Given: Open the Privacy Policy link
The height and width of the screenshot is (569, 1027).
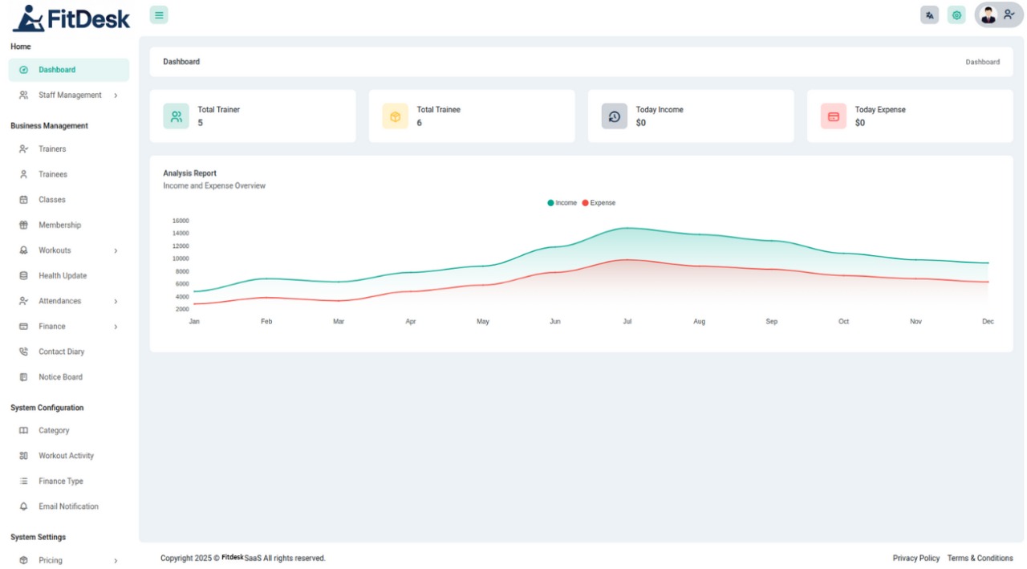Looking at the screenshot, I should [915, 559].
